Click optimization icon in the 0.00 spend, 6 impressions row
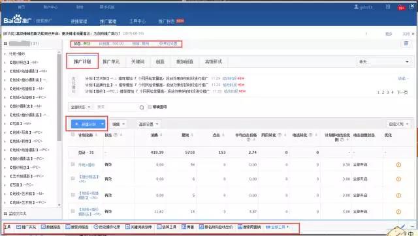The image size is (418, 236). 398,179
